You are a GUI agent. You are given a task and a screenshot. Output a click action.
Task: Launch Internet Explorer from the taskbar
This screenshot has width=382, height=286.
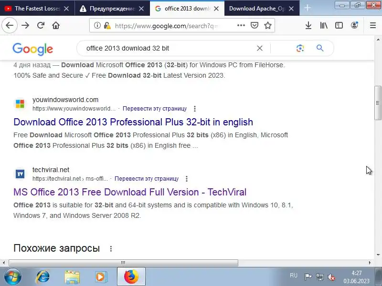(42, 276)
